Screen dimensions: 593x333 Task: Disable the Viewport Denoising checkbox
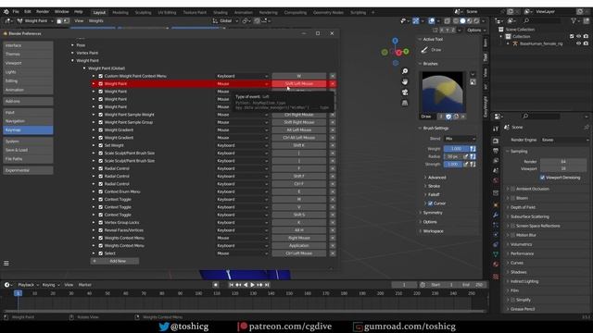[x=542, y=178]
